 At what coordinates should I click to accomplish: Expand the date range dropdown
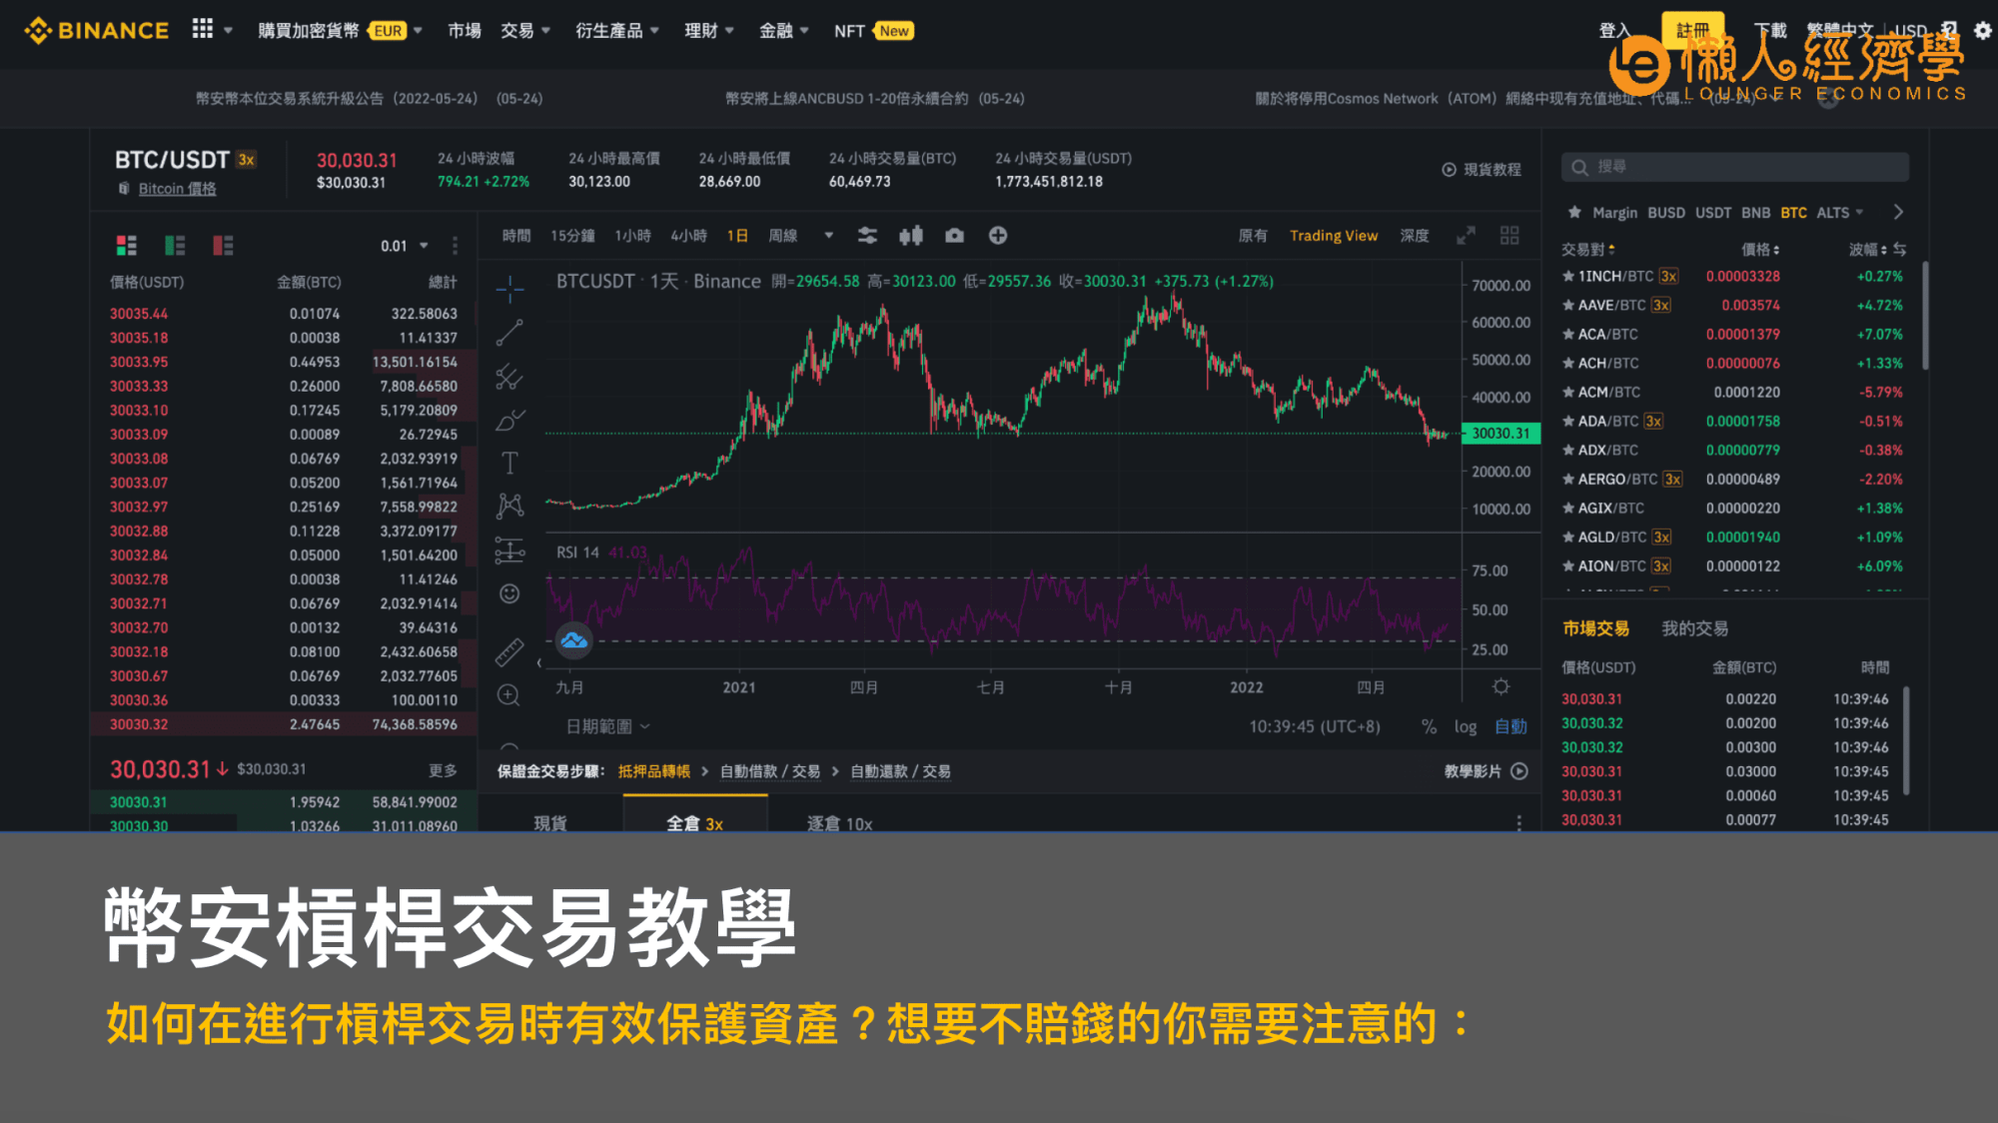(608, 726)
